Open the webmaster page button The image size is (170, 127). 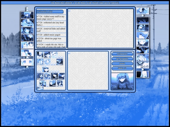point(122,54)
